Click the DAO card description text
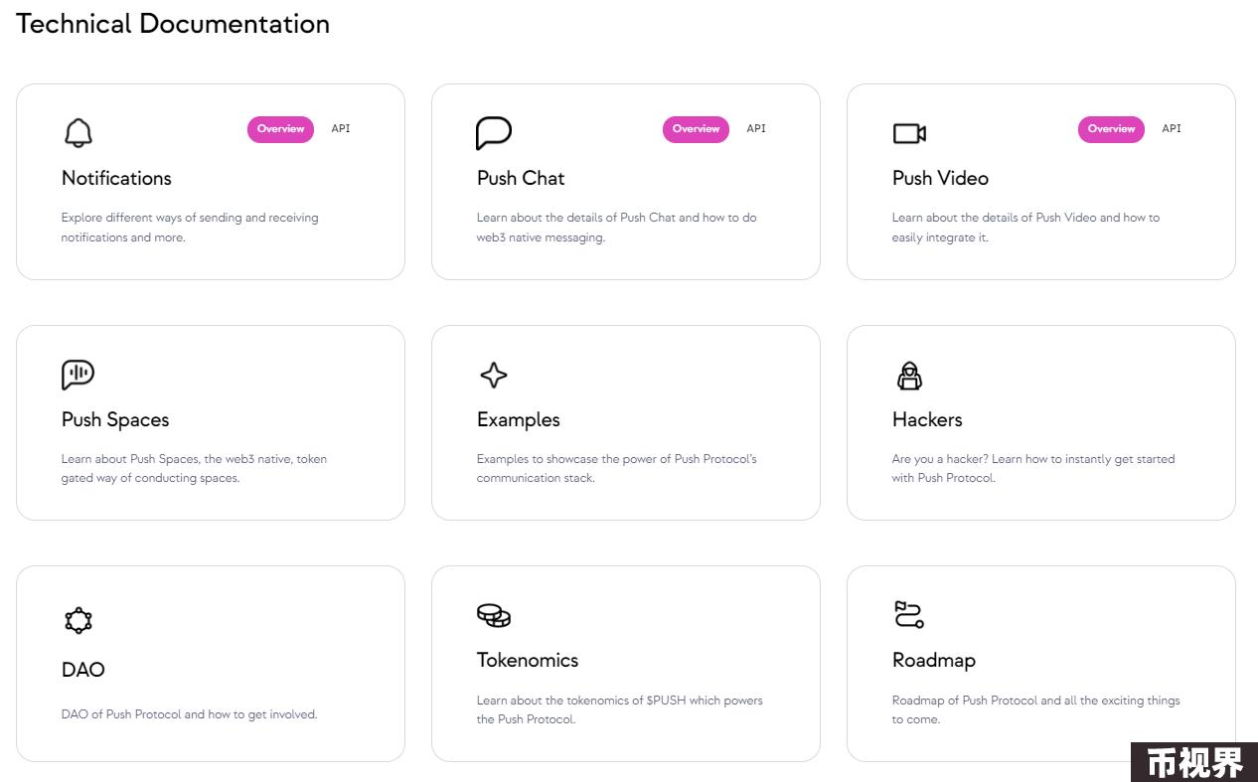 pos(189,714)
